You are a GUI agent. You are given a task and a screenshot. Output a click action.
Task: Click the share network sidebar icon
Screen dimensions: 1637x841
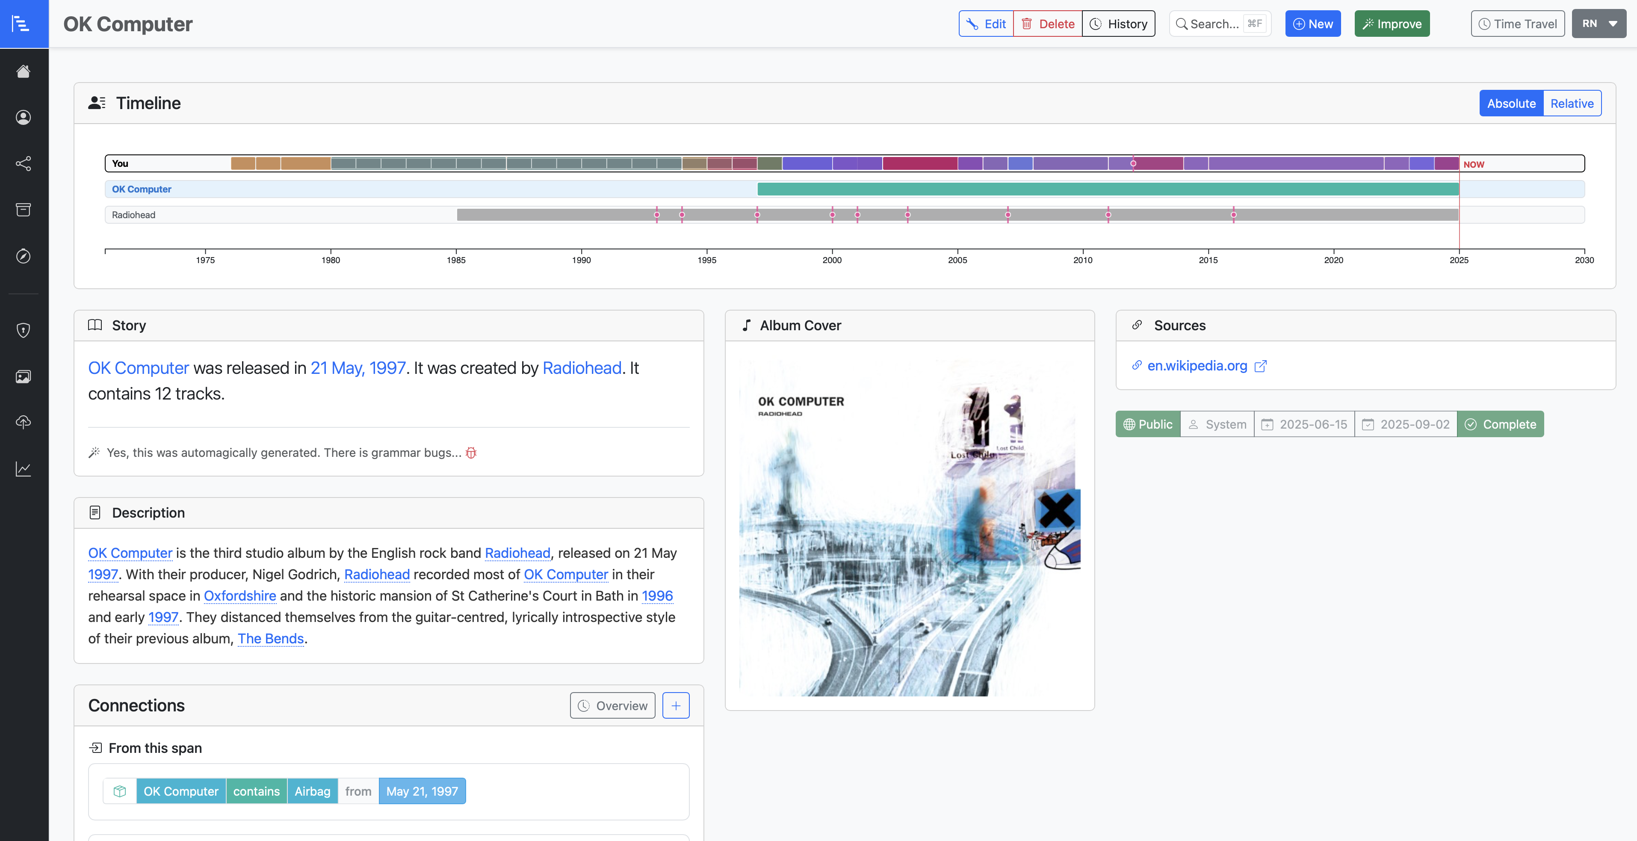click(x=24, y=163)
